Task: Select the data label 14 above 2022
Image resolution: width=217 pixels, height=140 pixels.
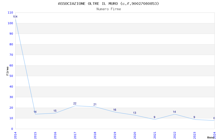Action: pyautogui.click(x=174, y=112)
